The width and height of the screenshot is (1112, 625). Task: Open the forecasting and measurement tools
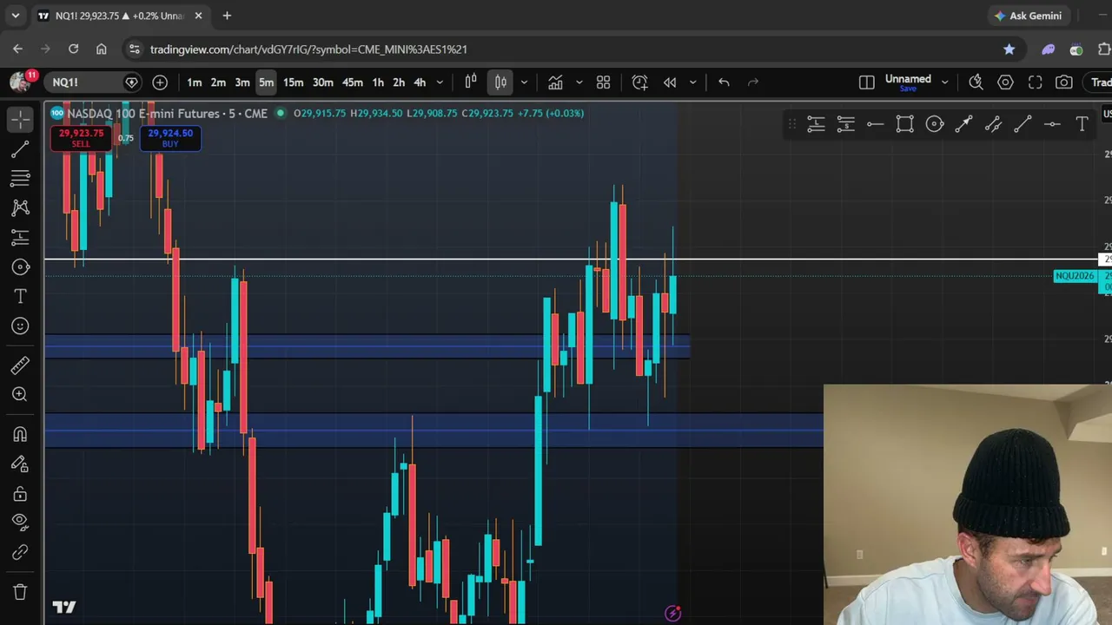[20, 237]
